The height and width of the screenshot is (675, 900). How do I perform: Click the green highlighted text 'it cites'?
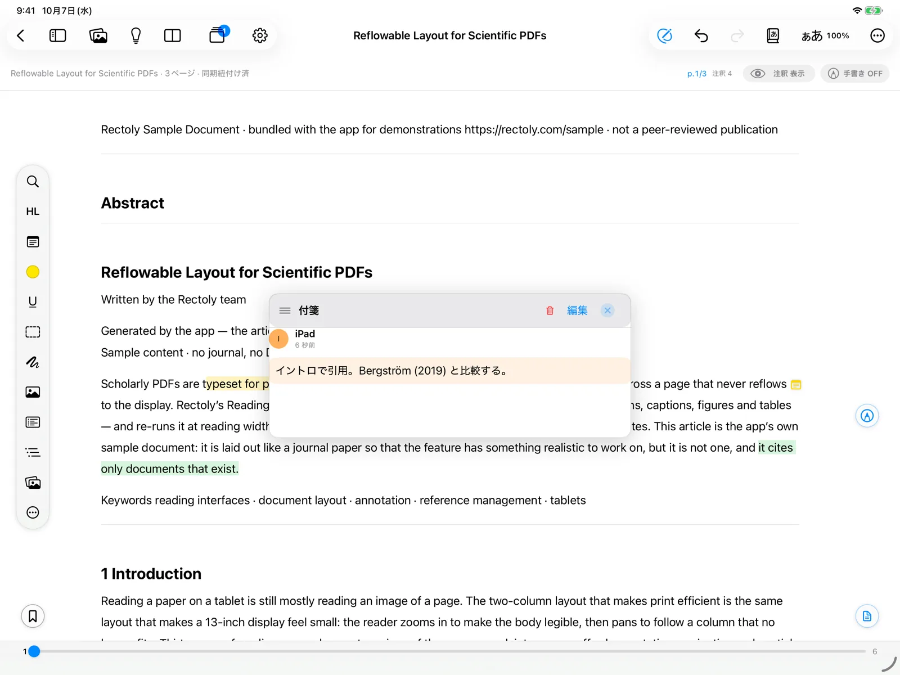[776, 448]
